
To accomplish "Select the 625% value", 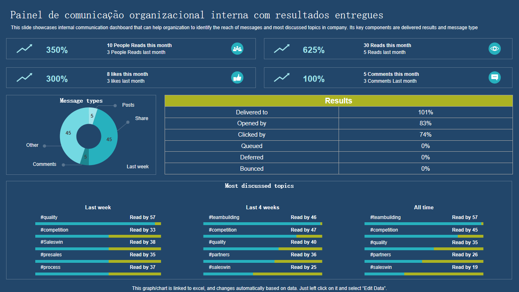I will pyautogui.click(x=314, y=50).
